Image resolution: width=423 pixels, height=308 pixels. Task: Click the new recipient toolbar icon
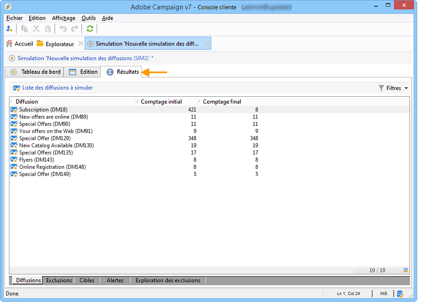[9, 29]
